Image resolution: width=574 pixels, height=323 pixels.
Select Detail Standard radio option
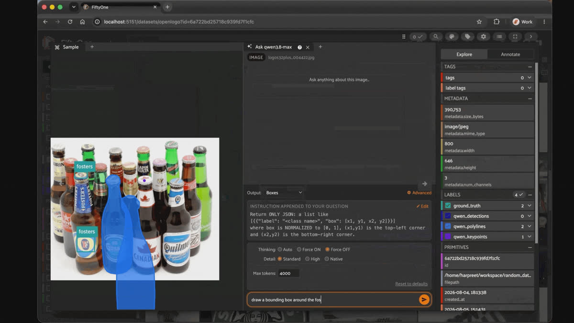click(280, 259)
